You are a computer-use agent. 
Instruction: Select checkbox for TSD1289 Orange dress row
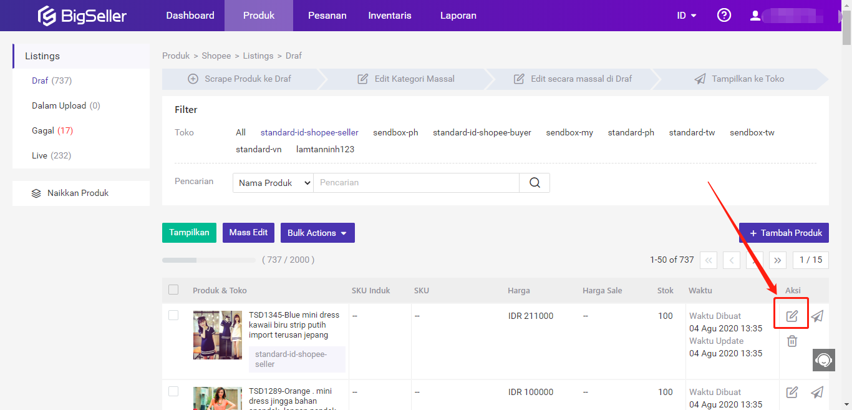point(173,391)
